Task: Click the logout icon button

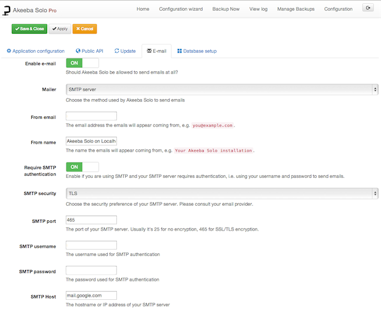Action: pos(368,8)
